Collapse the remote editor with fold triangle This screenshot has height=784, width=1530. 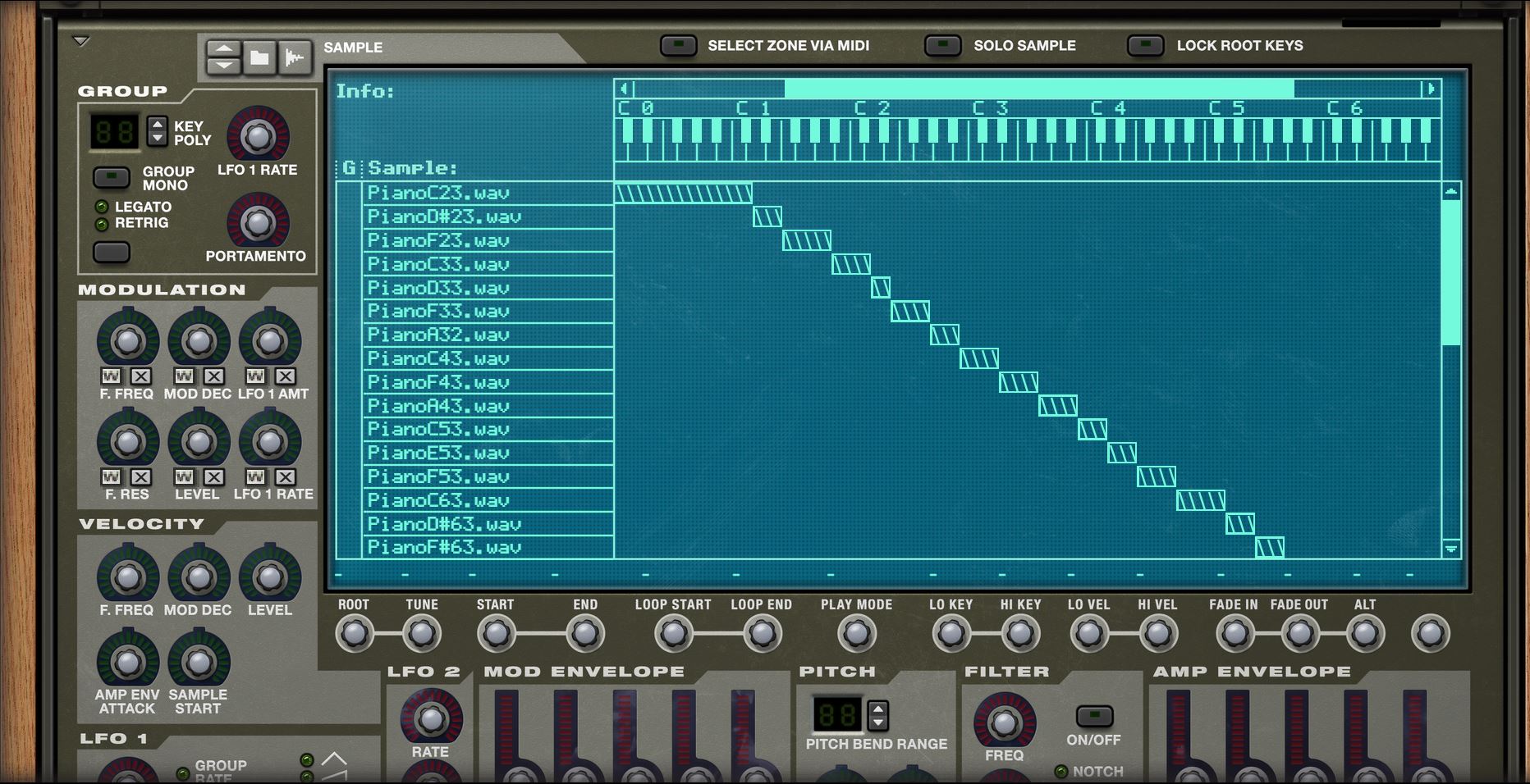[80, 41]
